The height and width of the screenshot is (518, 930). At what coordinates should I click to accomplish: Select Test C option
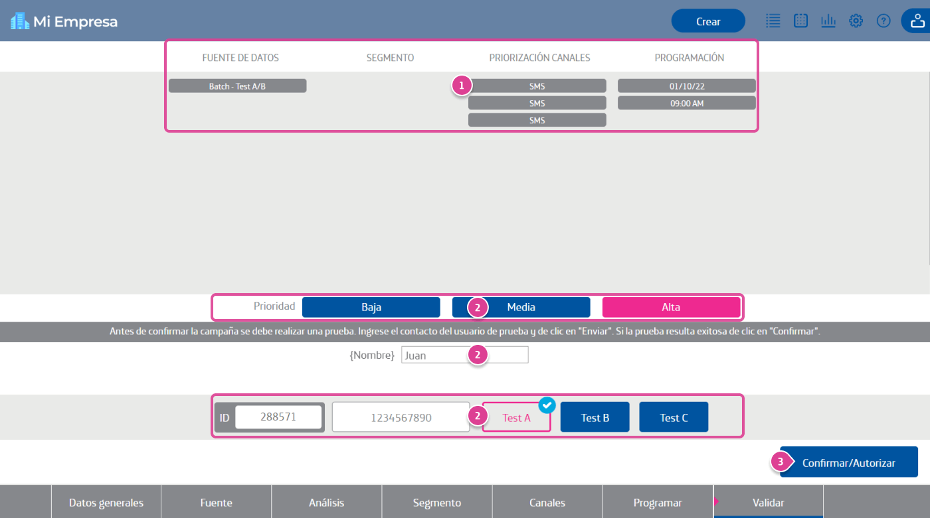(x=674, y=418)
